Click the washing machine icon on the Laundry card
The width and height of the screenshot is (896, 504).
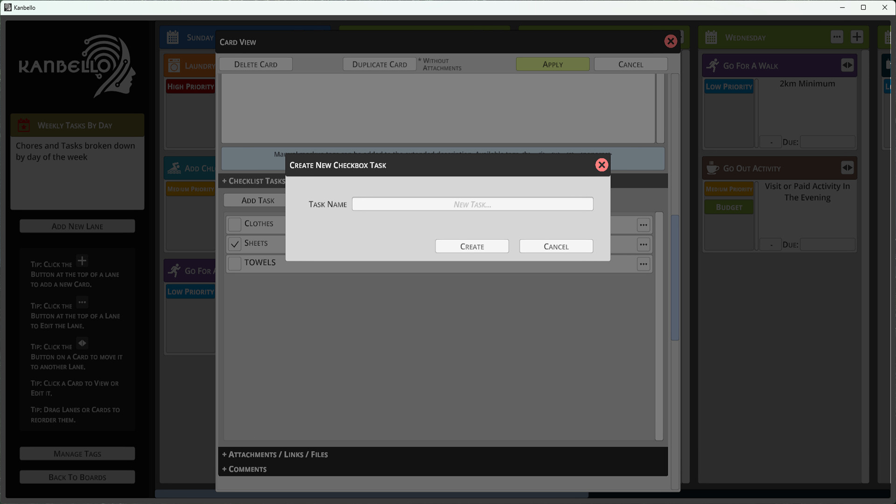[175, 65]
